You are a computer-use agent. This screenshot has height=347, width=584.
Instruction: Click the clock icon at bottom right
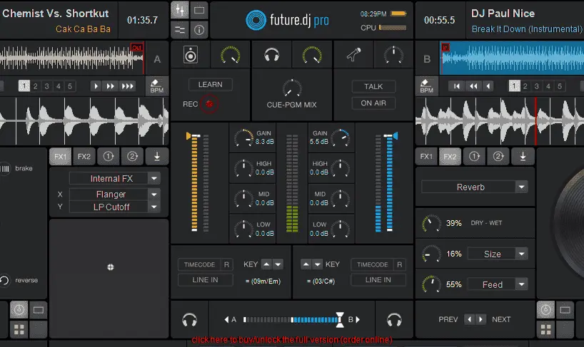[545, 310]
